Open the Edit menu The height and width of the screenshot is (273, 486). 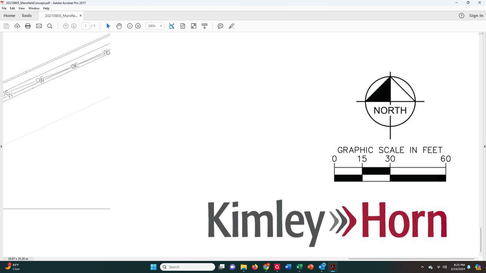pos(12,8)
